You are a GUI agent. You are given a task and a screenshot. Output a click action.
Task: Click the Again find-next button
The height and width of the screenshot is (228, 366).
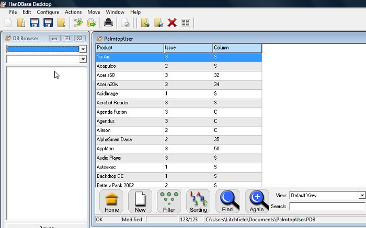coord(257,201)
